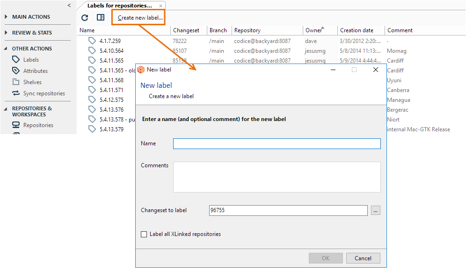The image size is (466, 271).
Task: Close the New label dialog window
Action: (376, 70)
